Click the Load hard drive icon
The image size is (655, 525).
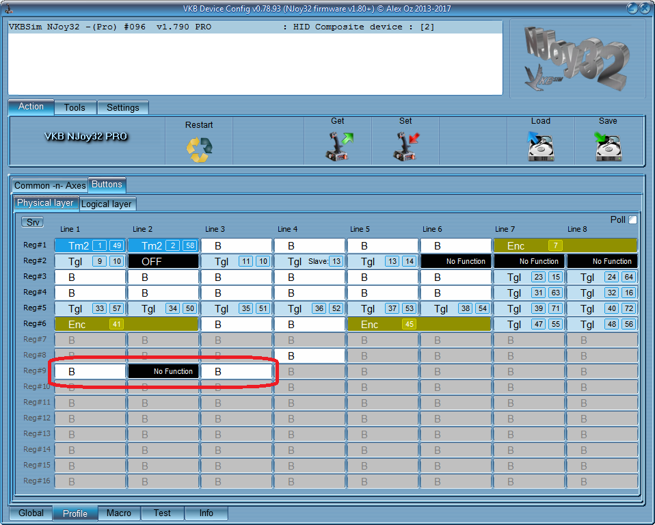click(541, 146)
